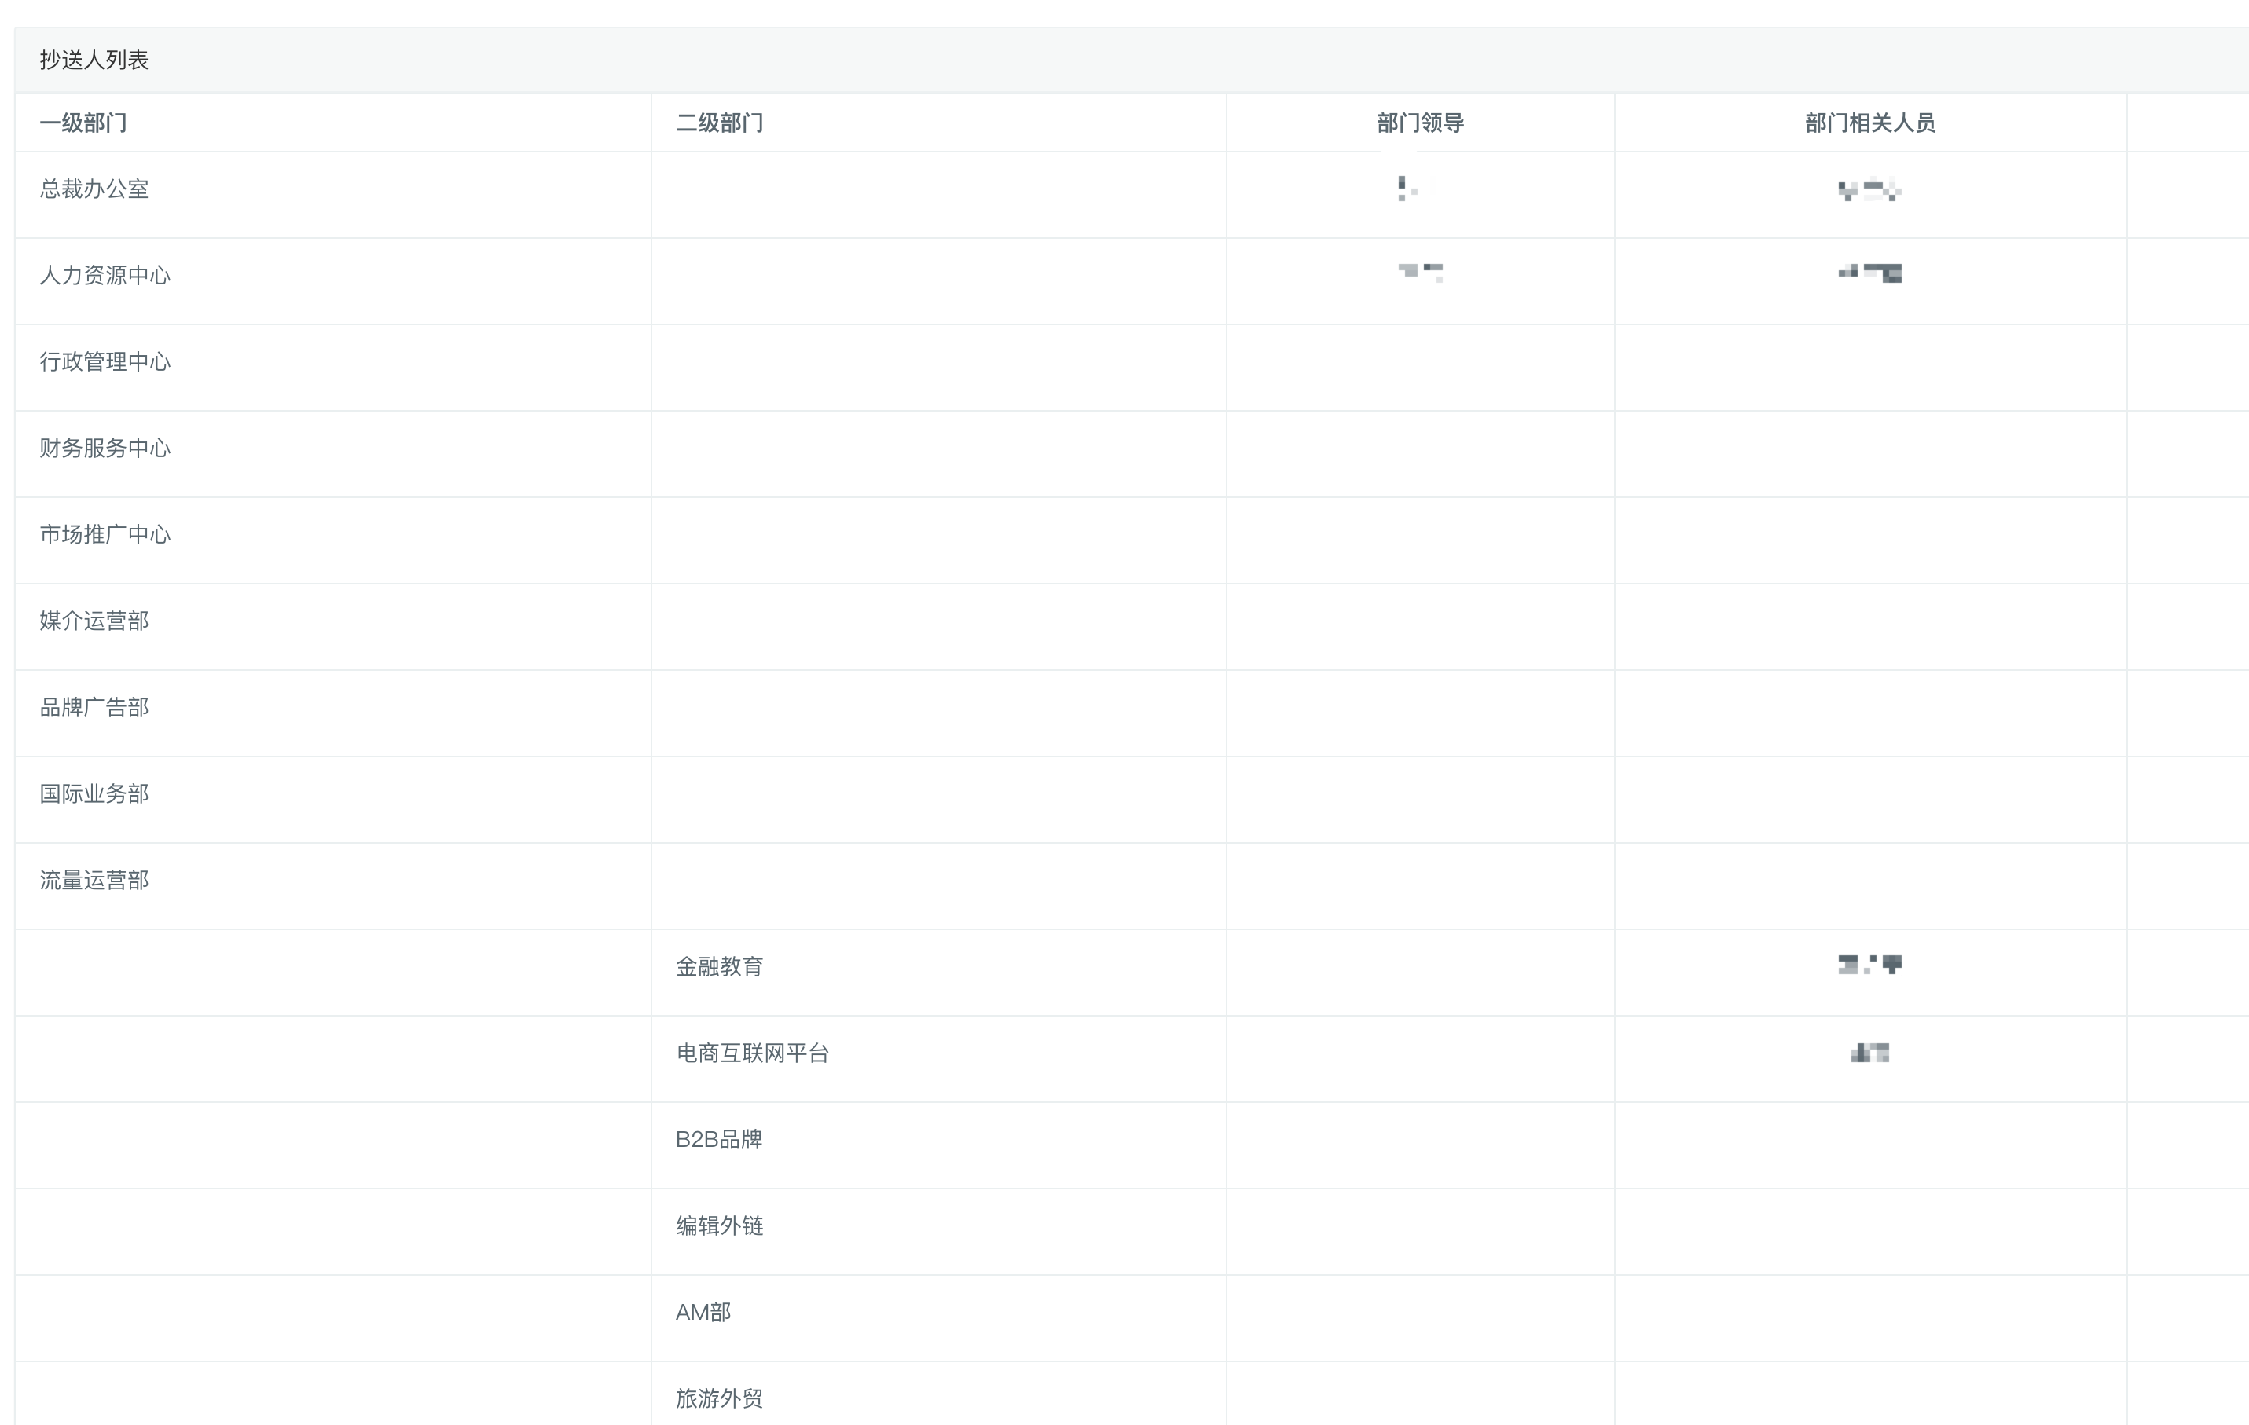The width and height of the screenshot is (2249, 1425).
Task: Click the blurred related staff for 总裁办公室
Action: (x=1869, y=189)
